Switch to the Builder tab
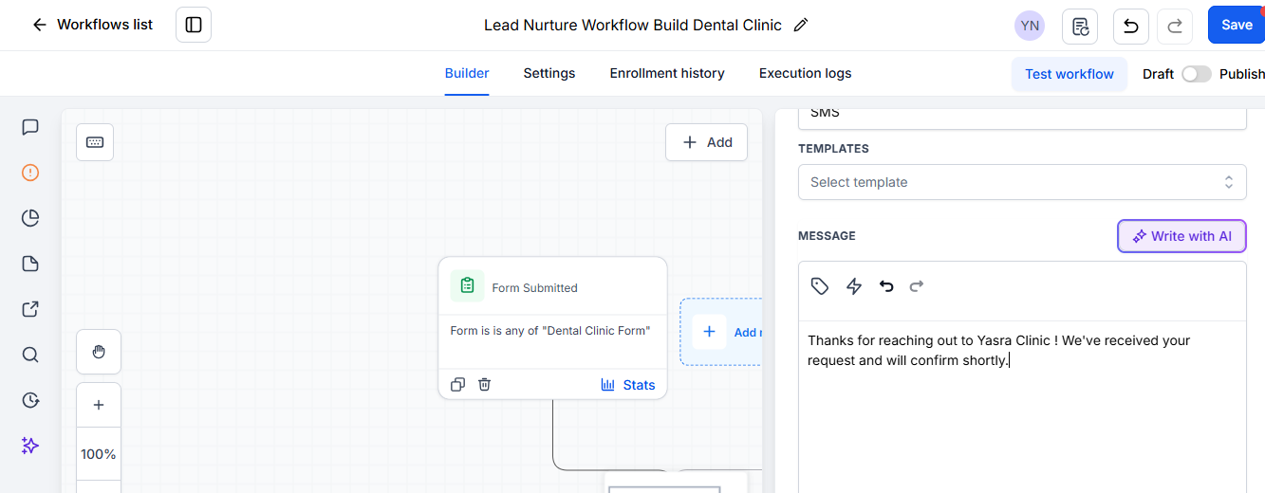 click(x=467, y=73)
